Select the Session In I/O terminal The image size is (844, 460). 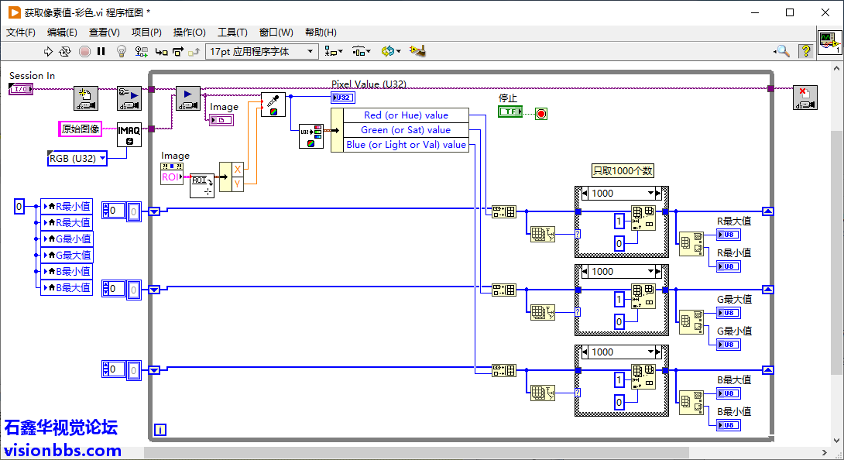tap(21, 89)
